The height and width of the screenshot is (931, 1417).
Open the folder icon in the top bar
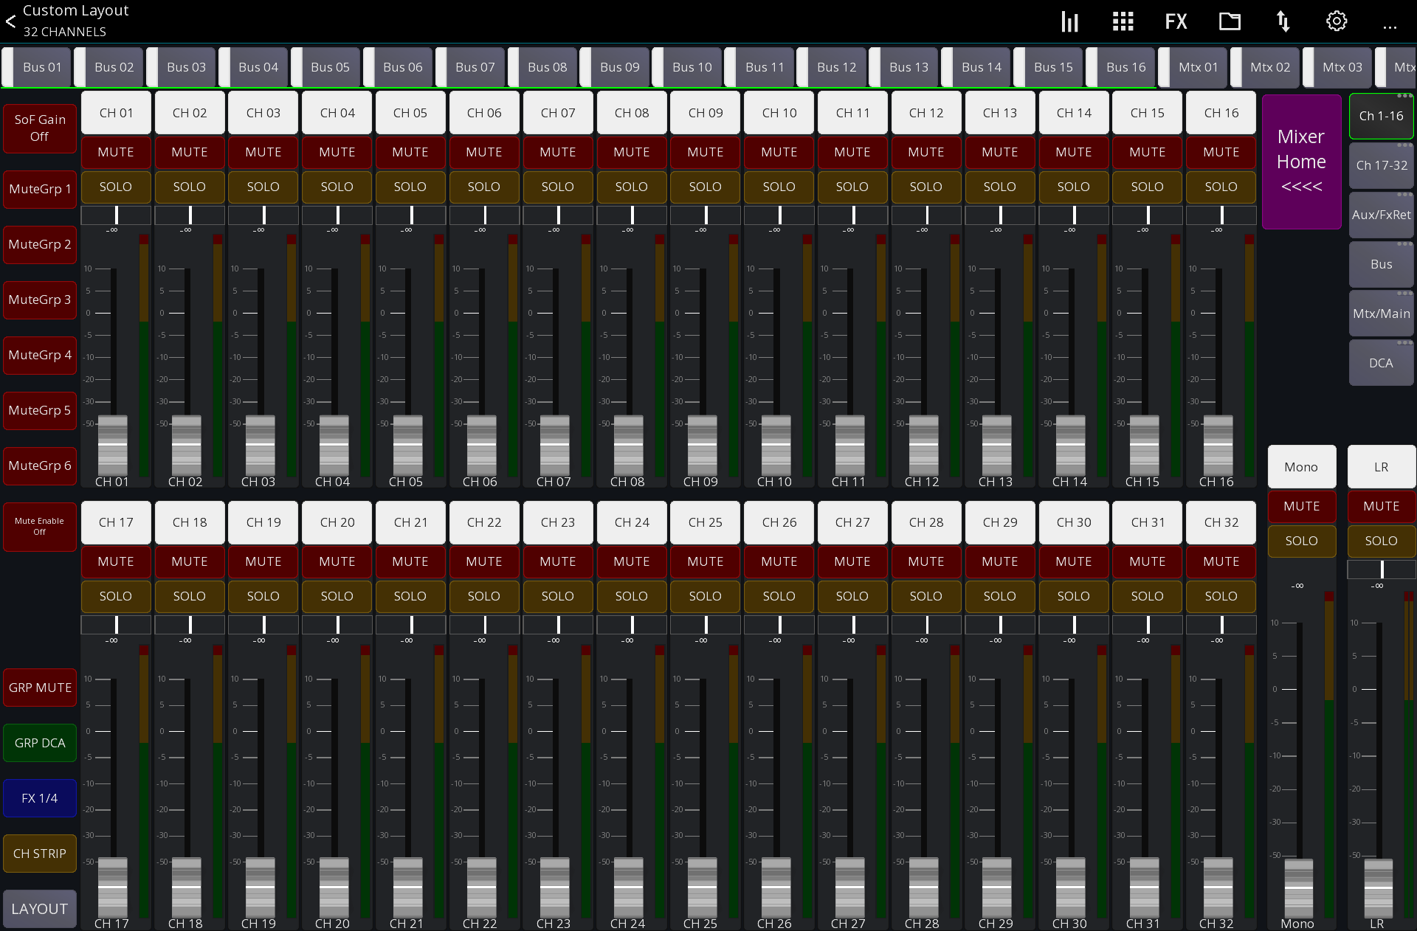click(1230, 21)
